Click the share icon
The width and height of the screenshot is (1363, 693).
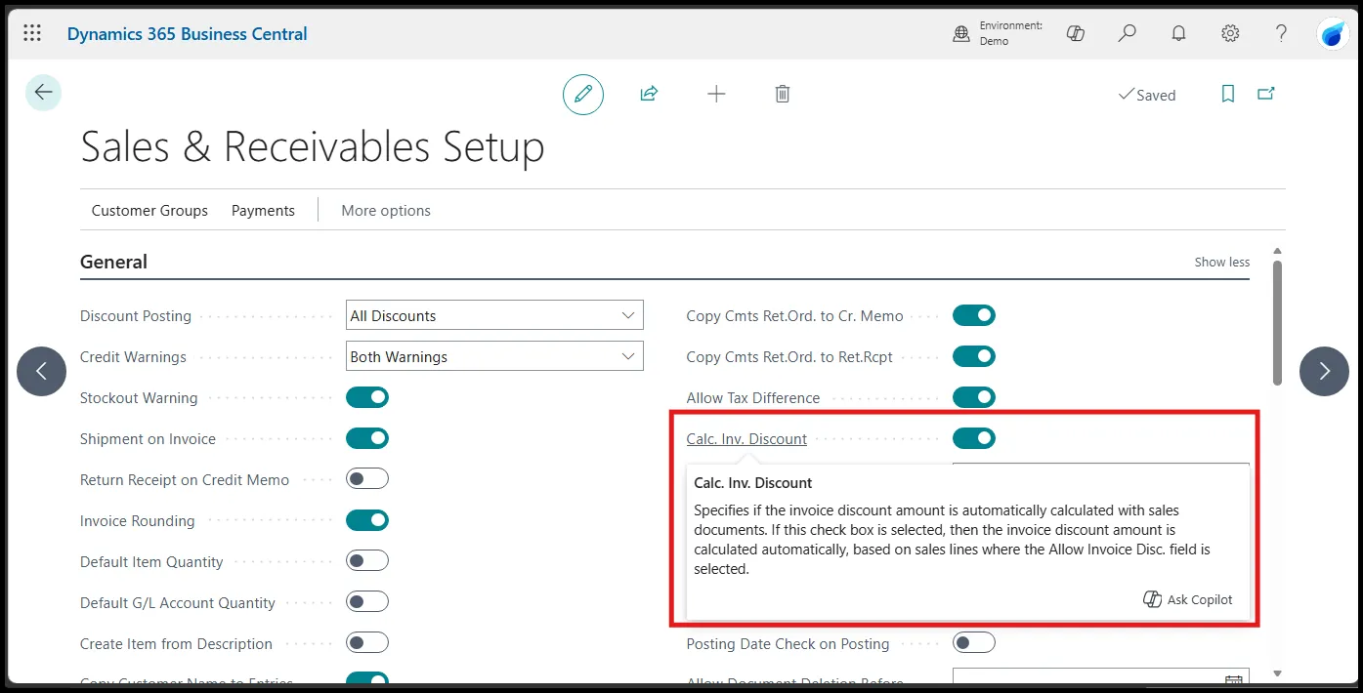[649, 94]
